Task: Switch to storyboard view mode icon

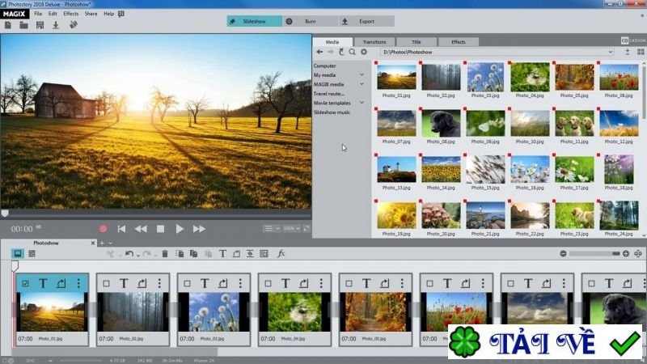Action: (17, 253)
